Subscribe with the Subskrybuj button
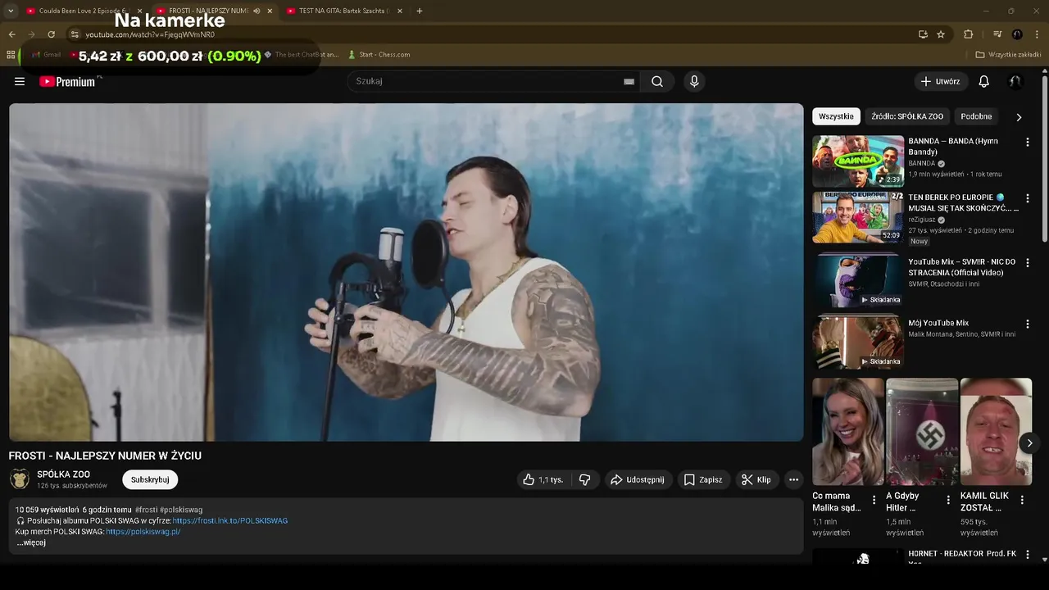The image size is (1049, 590). click(150, 479)
